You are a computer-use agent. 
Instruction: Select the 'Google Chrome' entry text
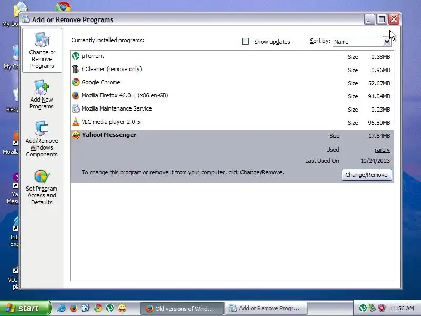101,82
